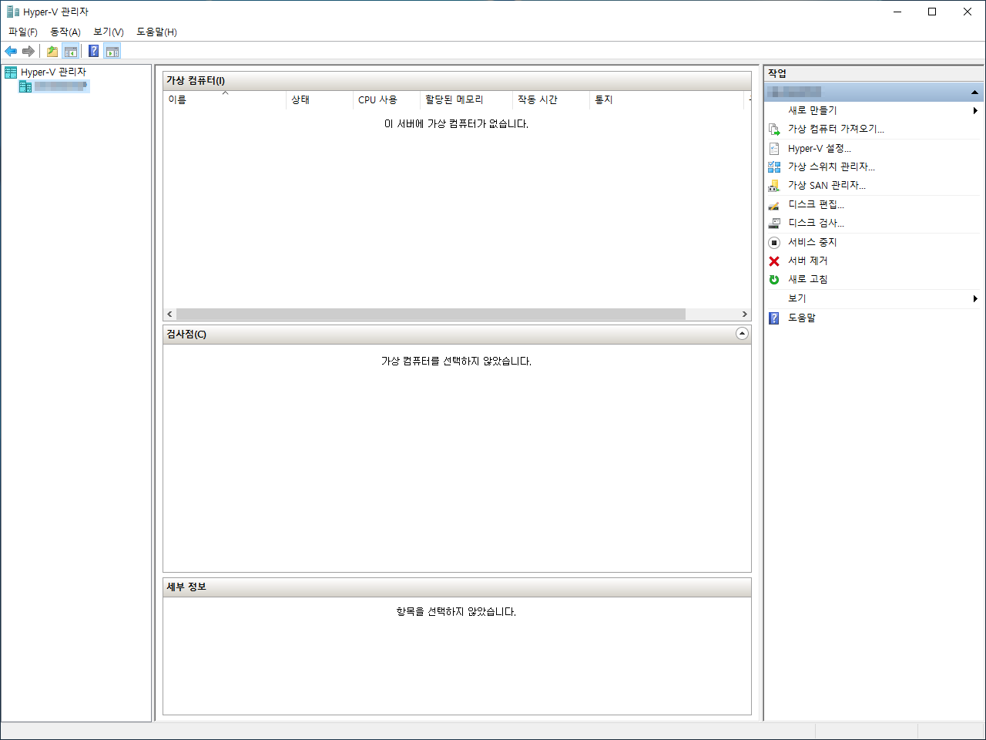Click the 가상 컴퓨터 가져오기 import icon
The width and height of the screenshot is (986, 740).
pyautogui.click(x=774, y=129)
